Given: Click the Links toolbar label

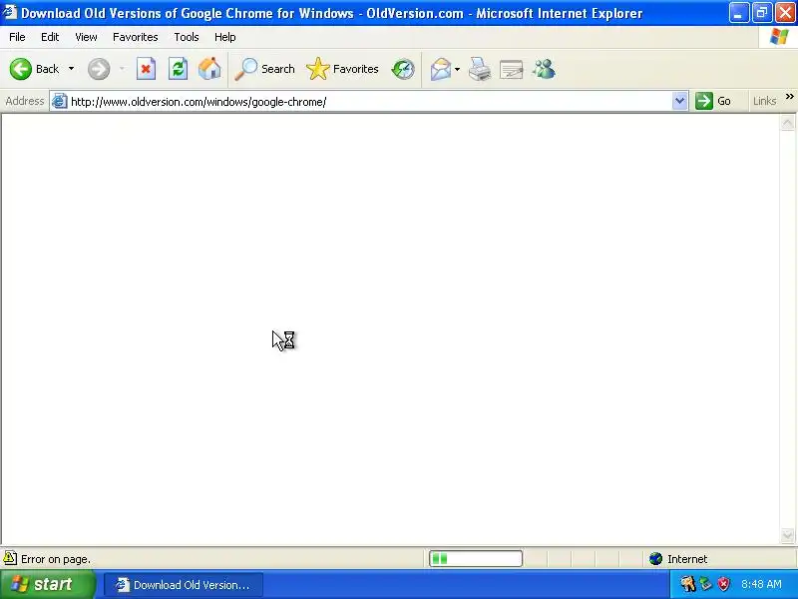Looking at the screenshot, I should (764, 101).
